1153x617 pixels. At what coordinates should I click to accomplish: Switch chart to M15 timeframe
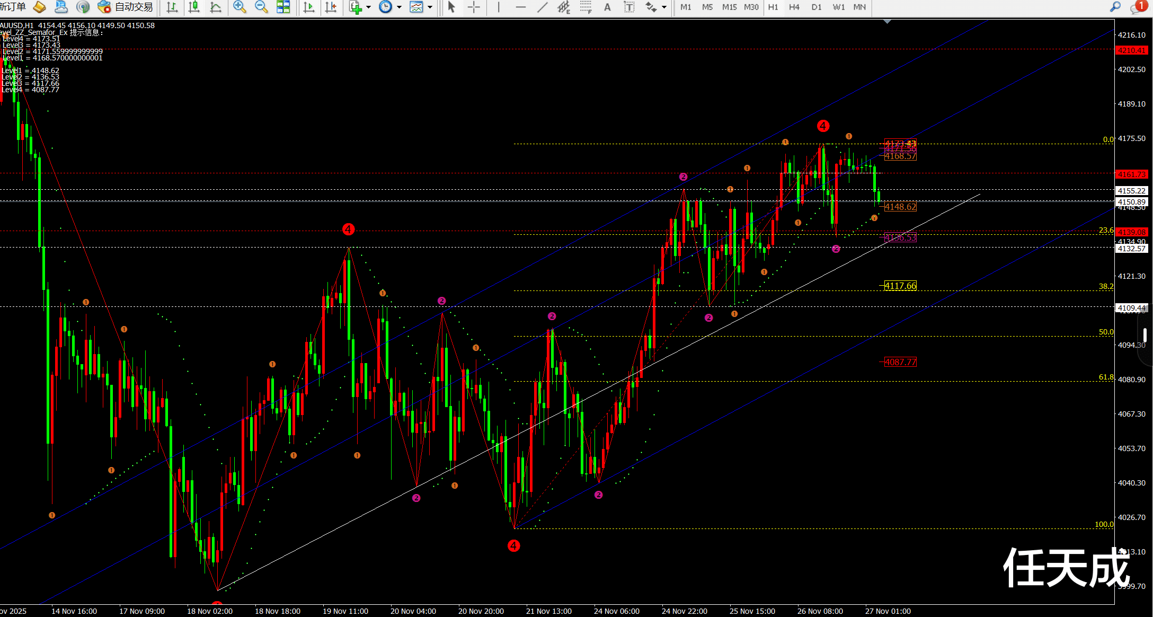729,7
